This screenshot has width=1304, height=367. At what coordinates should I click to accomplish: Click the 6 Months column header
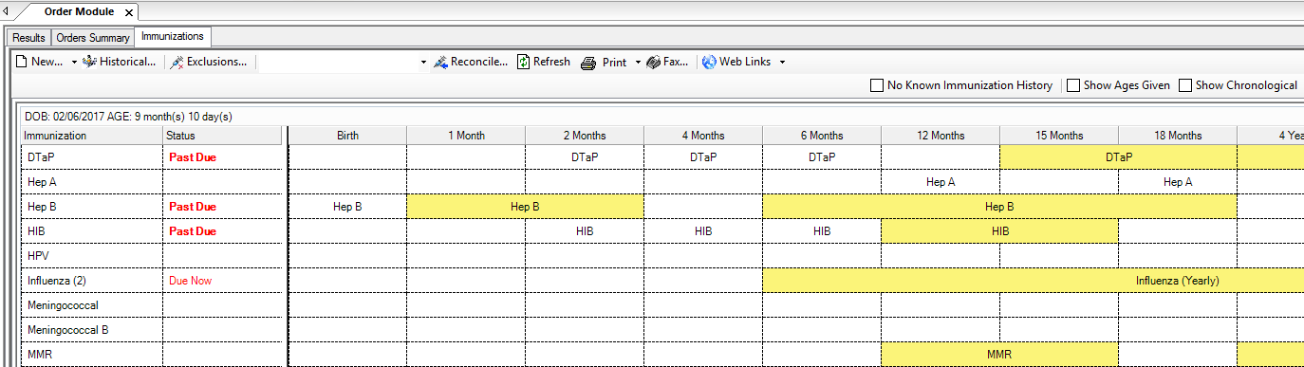(822, 136)
